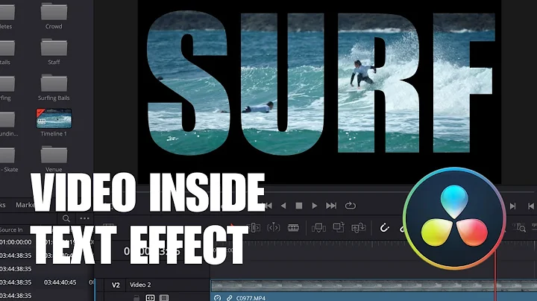Select the 01:00:00:00 source timecode
The image size is (537, 301).
16,242
